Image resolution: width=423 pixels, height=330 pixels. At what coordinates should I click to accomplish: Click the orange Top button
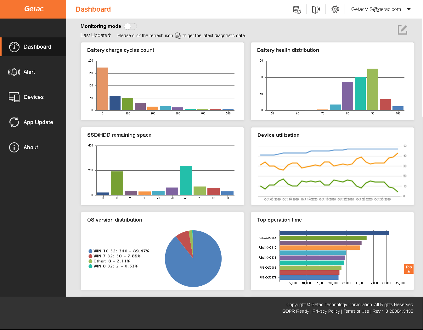click(x=409, y=269)
